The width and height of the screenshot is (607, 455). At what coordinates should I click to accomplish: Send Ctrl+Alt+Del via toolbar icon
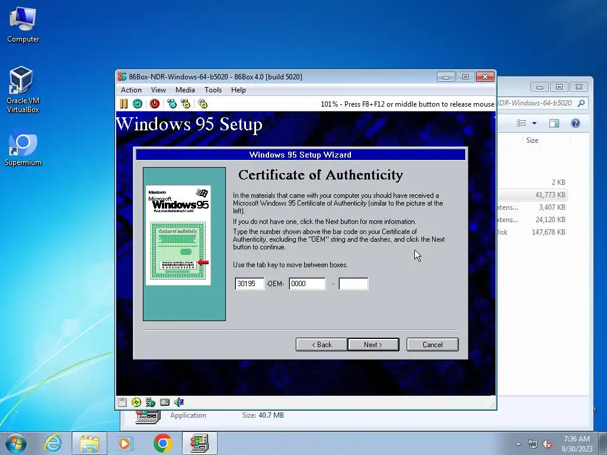coord(172,104)
